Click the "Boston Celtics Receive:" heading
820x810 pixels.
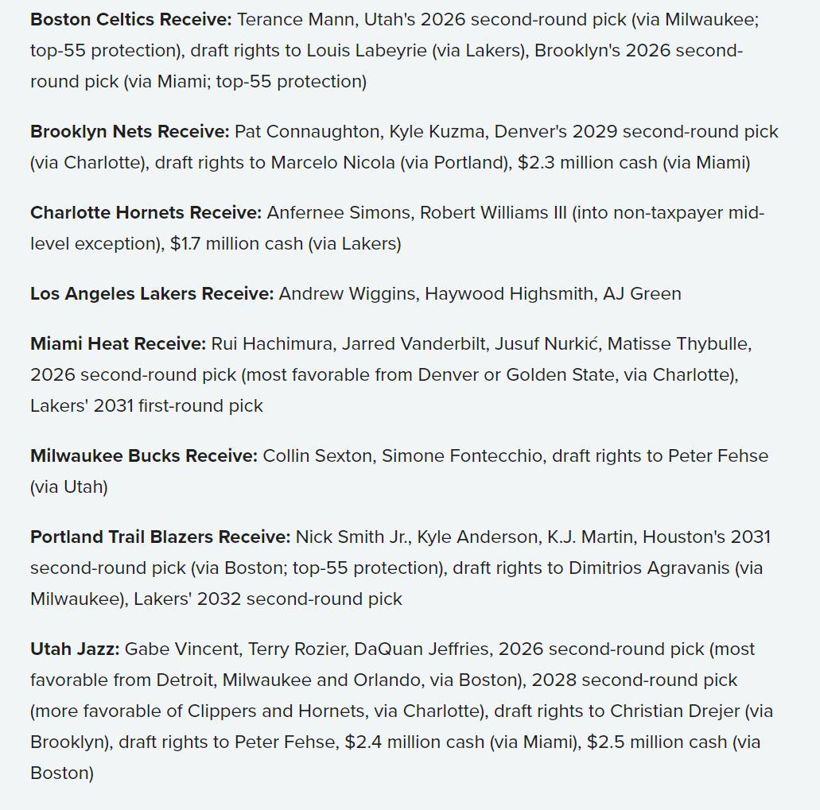130,19
